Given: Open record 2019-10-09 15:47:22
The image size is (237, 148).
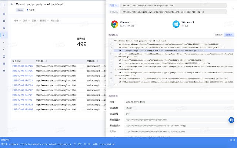Looking at the screenshot, I should pos(23,90).
